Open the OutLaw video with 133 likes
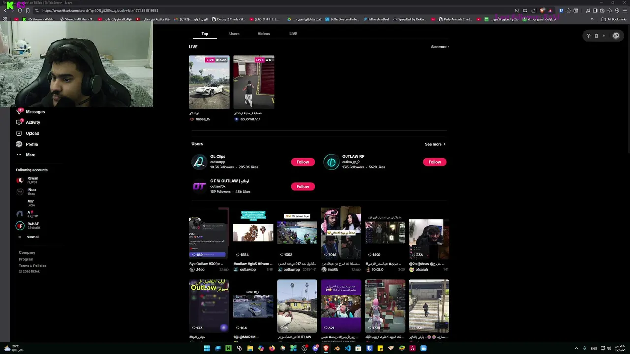This screenshot has height=354, width=630. [209, 306]
